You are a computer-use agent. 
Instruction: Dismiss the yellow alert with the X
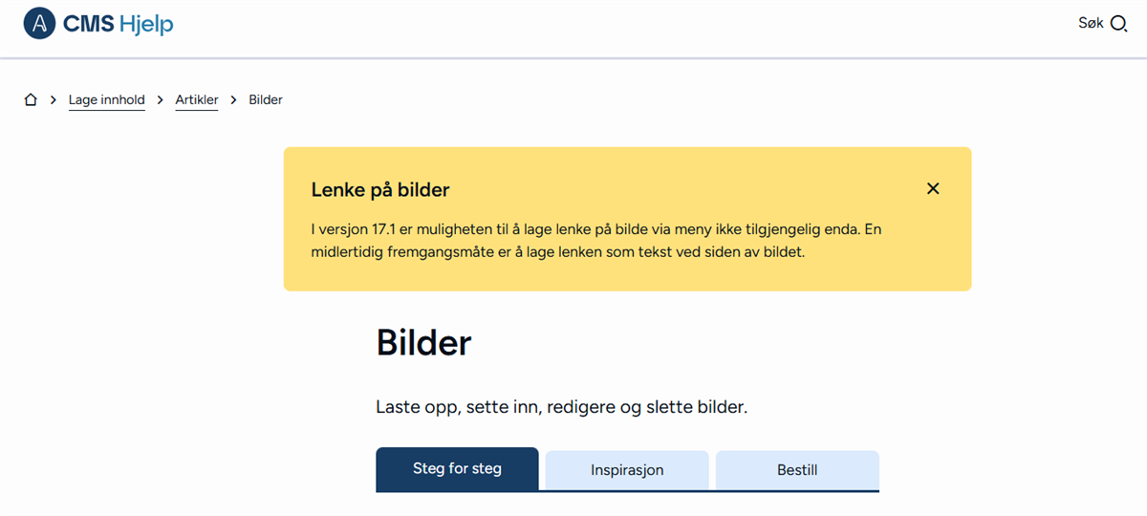[933, 189]
